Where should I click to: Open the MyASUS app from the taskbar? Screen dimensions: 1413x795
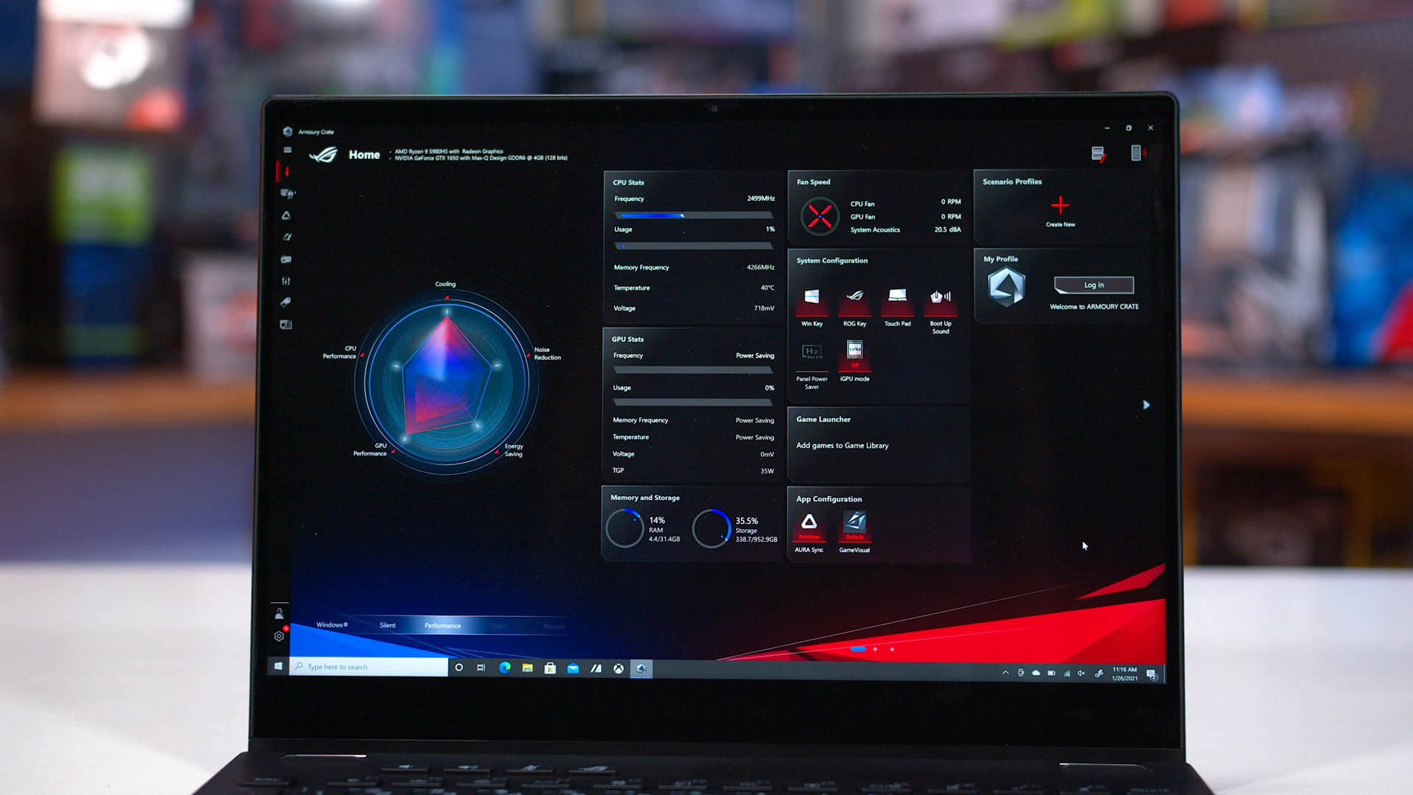click(596, 668)
